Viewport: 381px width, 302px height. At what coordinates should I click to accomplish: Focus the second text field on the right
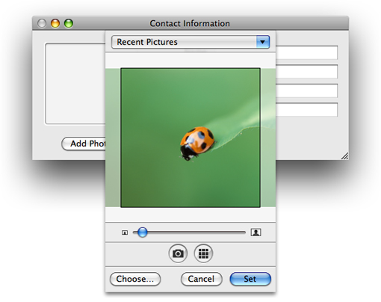click(306, 72)
